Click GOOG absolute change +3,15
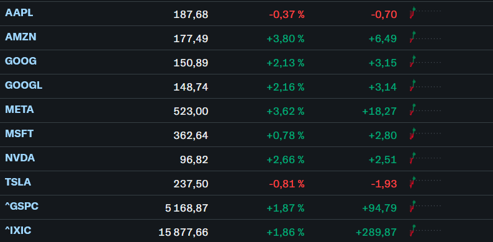 (x=382, y=63)
